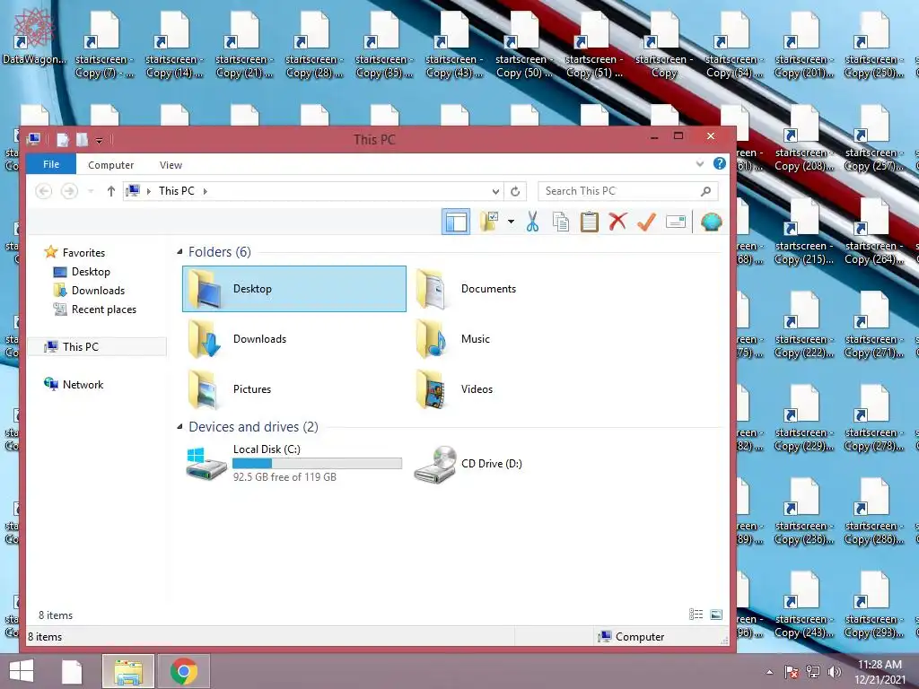This screenshot has width=919, height=689.
Task: Click the Properties icon in quick access toolbar
Action: [x=63, y=139]
